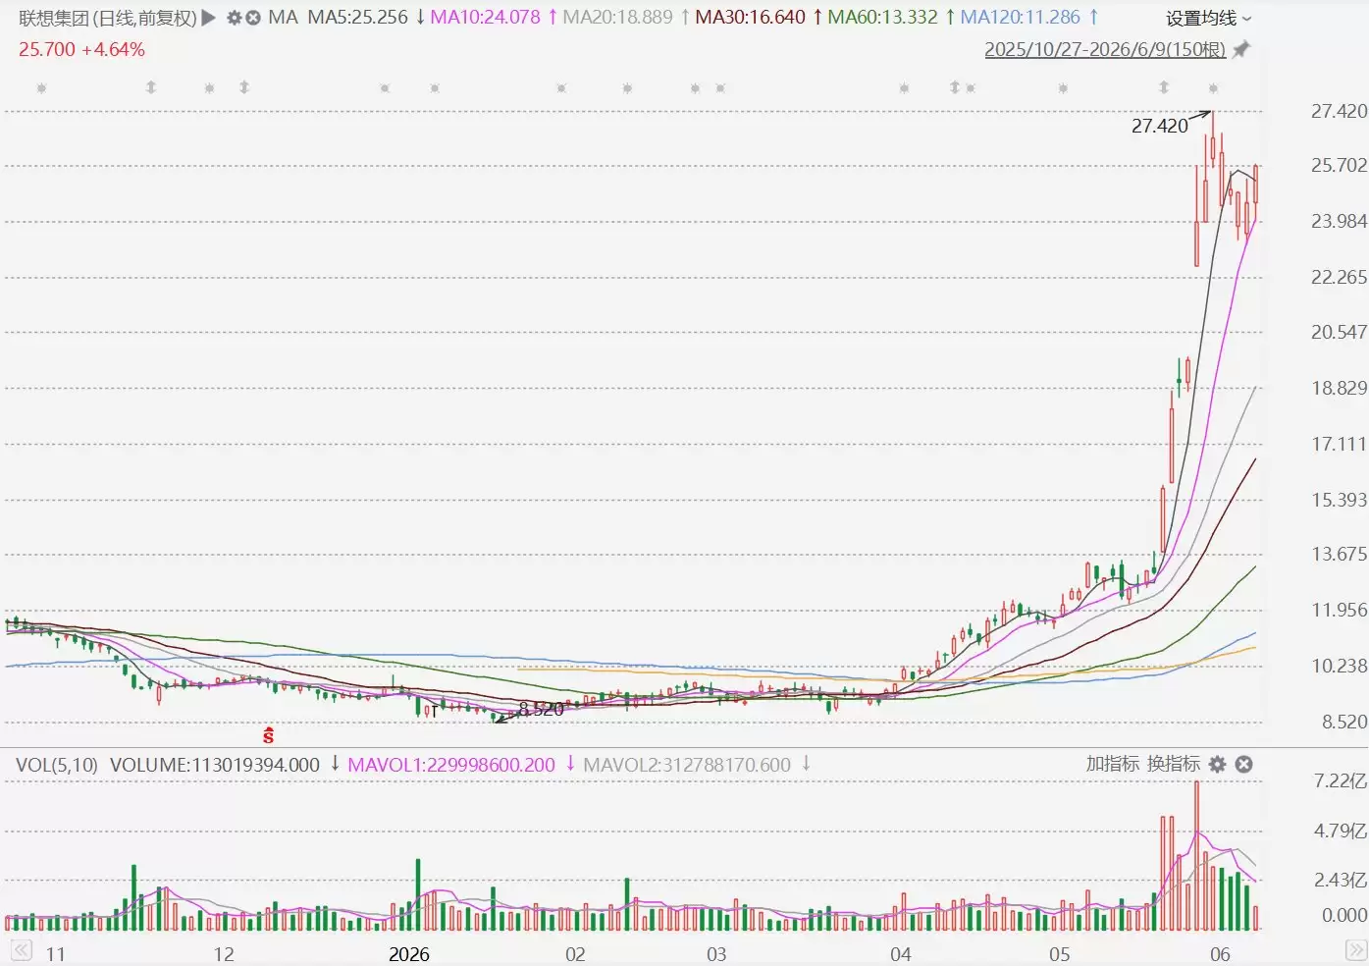Image resolution: width=1369 pixels, height=966 pixels.
Task: Click the 12 month label on time axis
Action: [x=224, y=954]
